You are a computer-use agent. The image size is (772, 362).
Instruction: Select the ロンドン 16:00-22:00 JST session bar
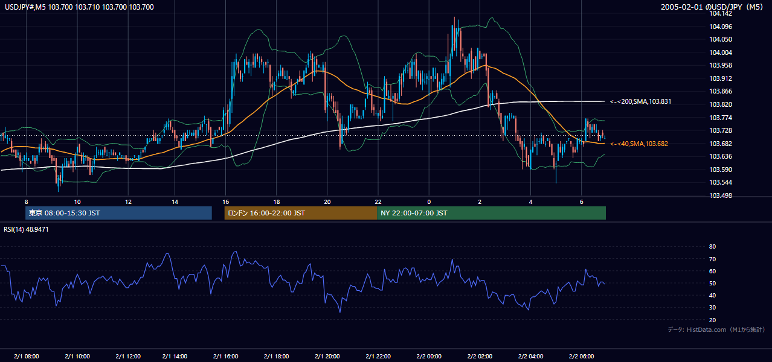pyautogui.click(x=300, y=213)
